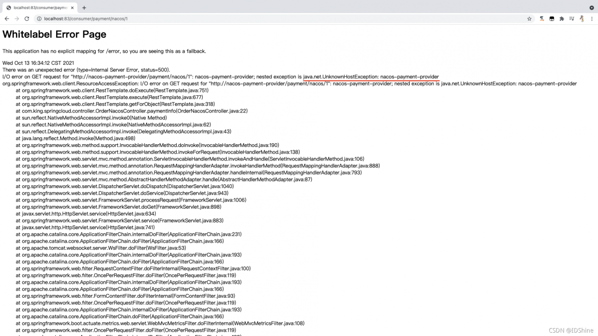Open the media controls icon
598x336 pixels.
click(x=572, y=19)
